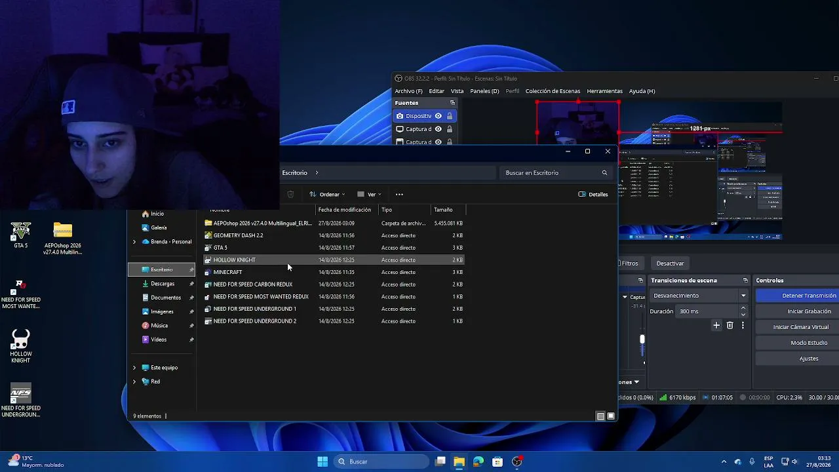Open the Detalles pane in Explorer
This screenshot has height=472, width=839.
click(593, 194)
